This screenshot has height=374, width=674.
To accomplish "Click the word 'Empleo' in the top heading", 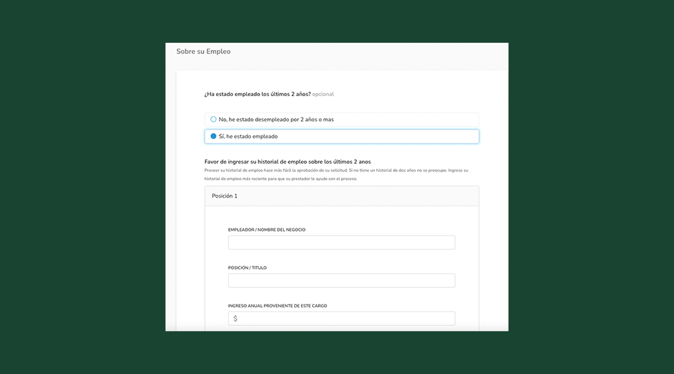I will tap(218, 51).
